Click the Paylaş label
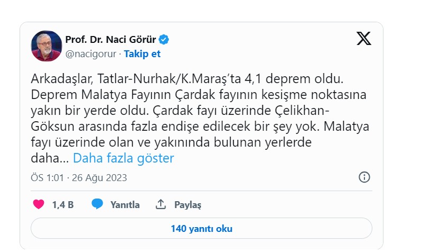Image resolution: width=448 pixels, height=252 pixels. [x=188, y=205]
